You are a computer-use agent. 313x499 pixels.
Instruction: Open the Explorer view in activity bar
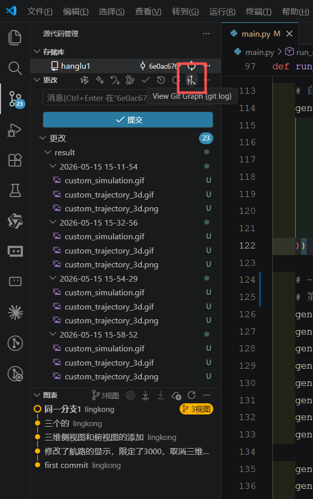15,38
